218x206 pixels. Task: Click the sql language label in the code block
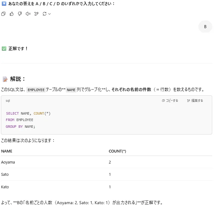click(x=8, y=101)
